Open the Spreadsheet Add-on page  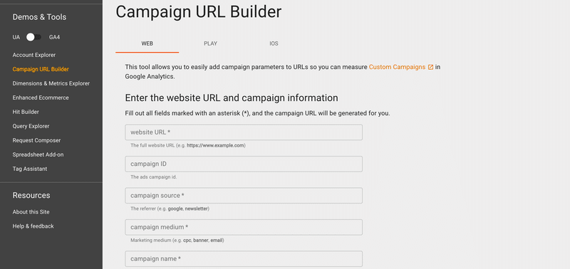tap(38, 154)
